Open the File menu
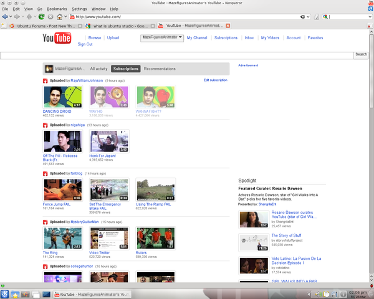This screenshot has width=374, height=299. pos(5,9)
